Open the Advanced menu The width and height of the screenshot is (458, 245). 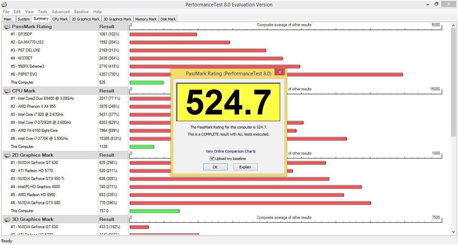pos(60,11)
